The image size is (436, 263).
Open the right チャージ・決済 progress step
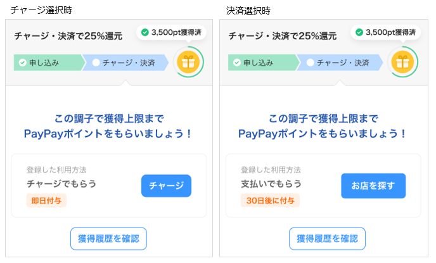point(340,63)
